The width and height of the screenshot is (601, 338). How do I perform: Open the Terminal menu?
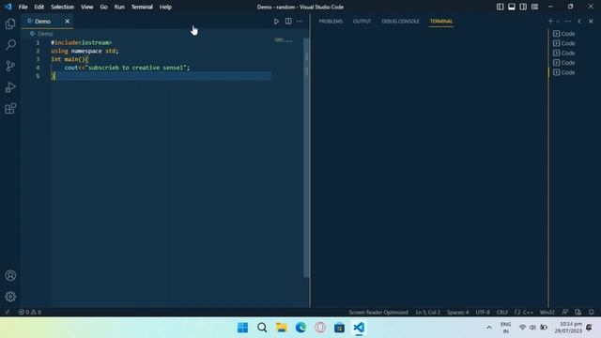tap(142, 7)
